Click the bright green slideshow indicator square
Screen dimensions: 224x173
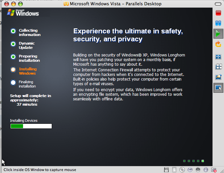pos(203,161)
